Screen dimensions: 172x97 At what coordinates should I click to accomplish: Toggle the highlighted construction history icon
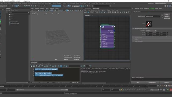(69, 6)
